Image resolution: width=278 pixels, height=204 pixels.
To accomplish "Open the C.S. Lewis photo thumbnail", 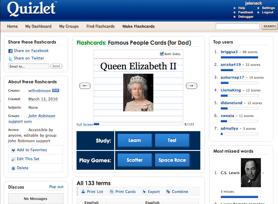I will [x=251, y=172].
